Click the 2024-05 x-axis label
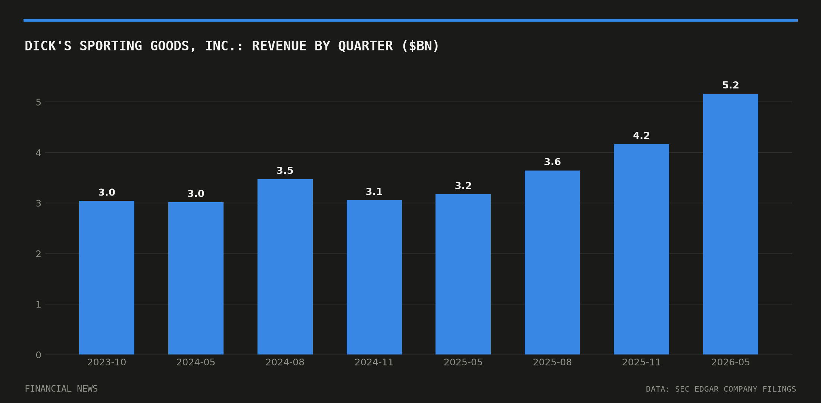Image resolution: width=821 pixels, height=403 pixels. (196, 362)
